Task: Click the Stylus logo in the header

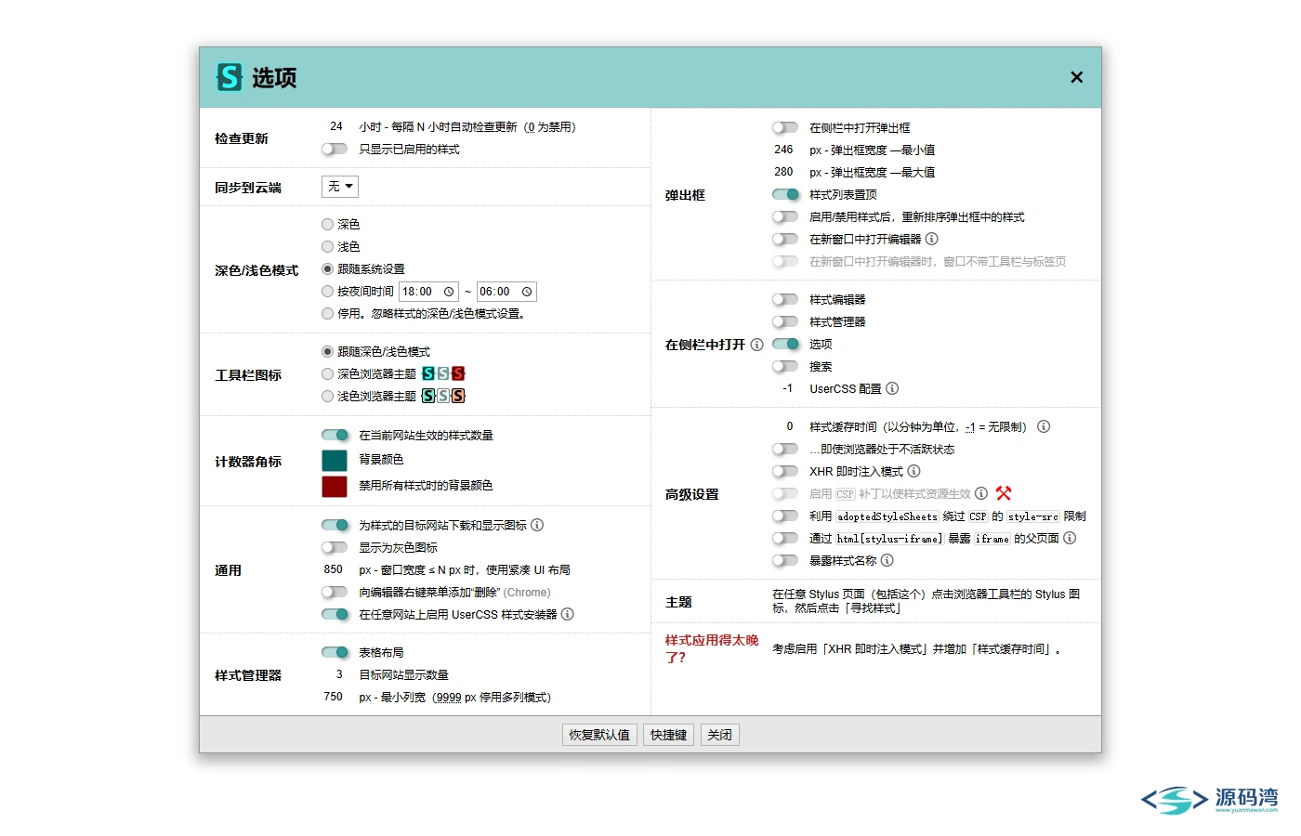Action: click(229, 77)
